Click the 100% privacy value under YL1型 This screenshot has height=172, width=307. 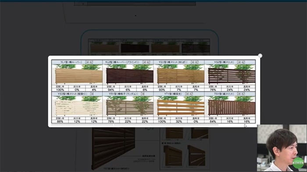(x=60, y=90)
